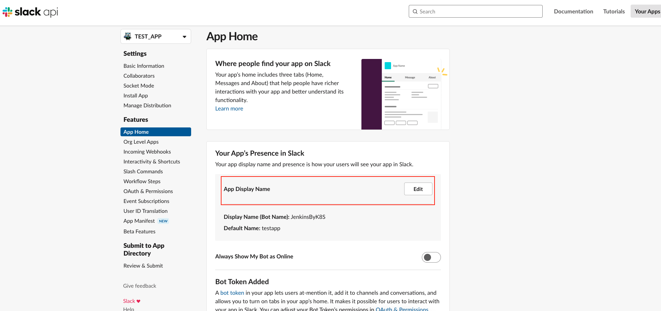This screenshot has height=311, width=661.
Task: Select Basic Information in sidebar
Action: click(144, 66)
